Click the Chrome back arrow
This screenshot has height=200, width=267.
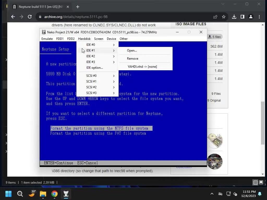pos(13,17)
